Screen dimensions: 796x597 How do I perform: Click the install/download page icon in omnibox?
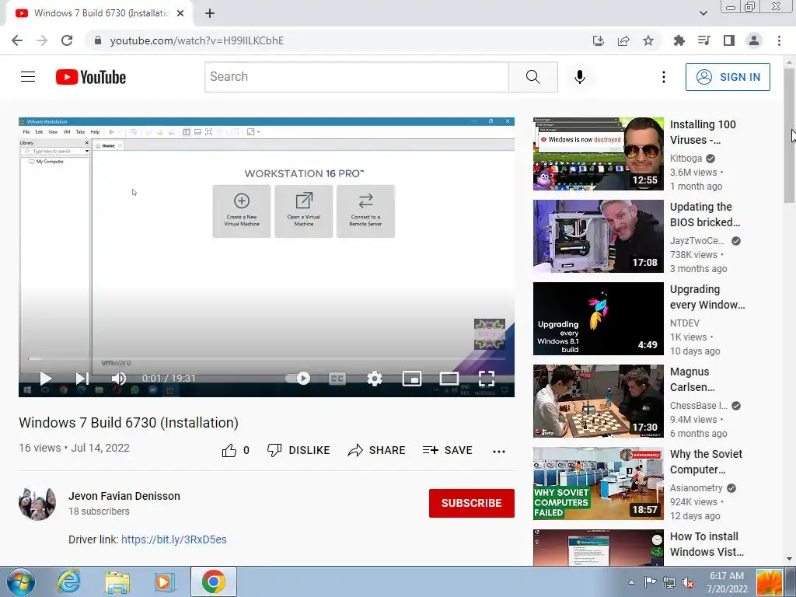pos(599,40)
